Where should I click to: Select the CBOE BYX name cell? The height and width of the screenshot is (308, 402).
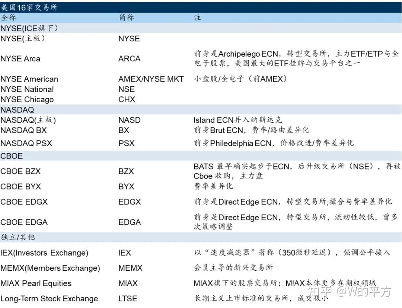tap(20, 186)
